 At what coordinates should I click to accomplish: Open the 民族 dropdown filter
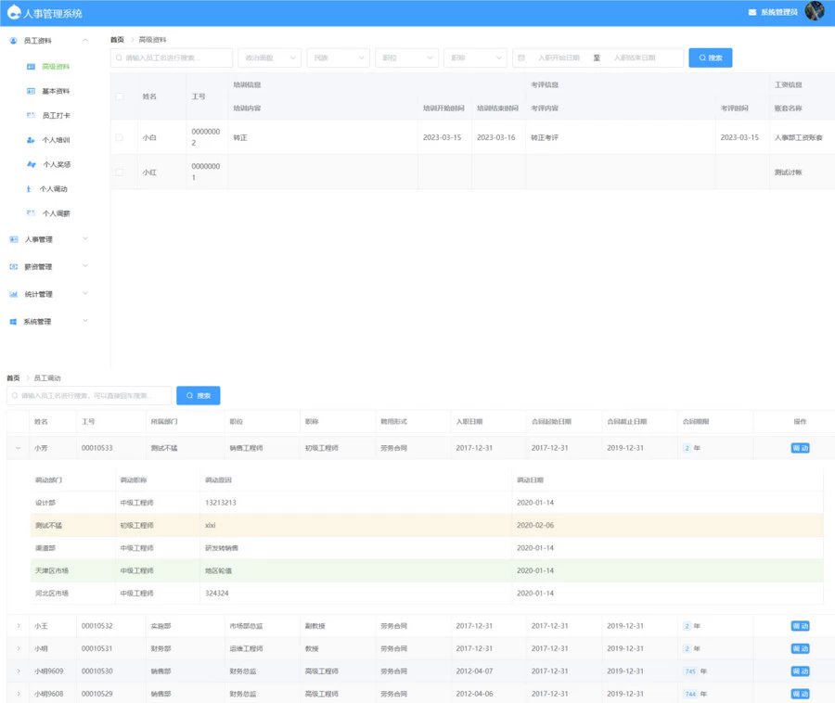coord(338,58)
